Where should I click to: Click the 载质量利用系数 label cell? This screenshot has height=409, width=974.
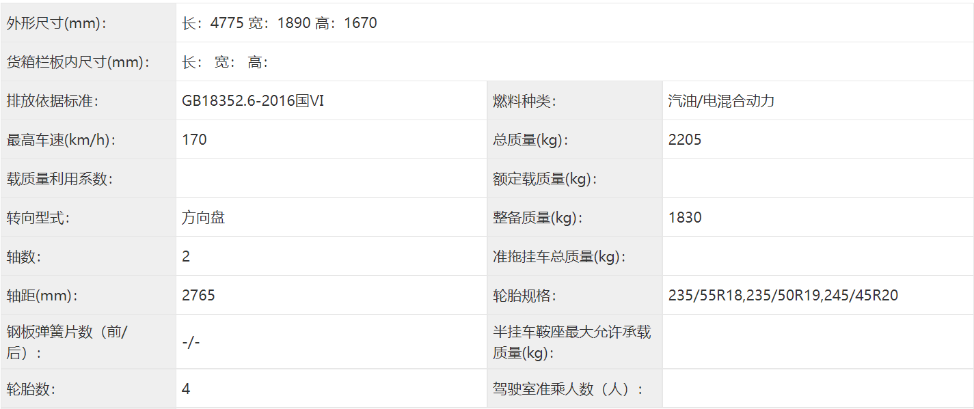pyautogui.click(x=59, y=179)
